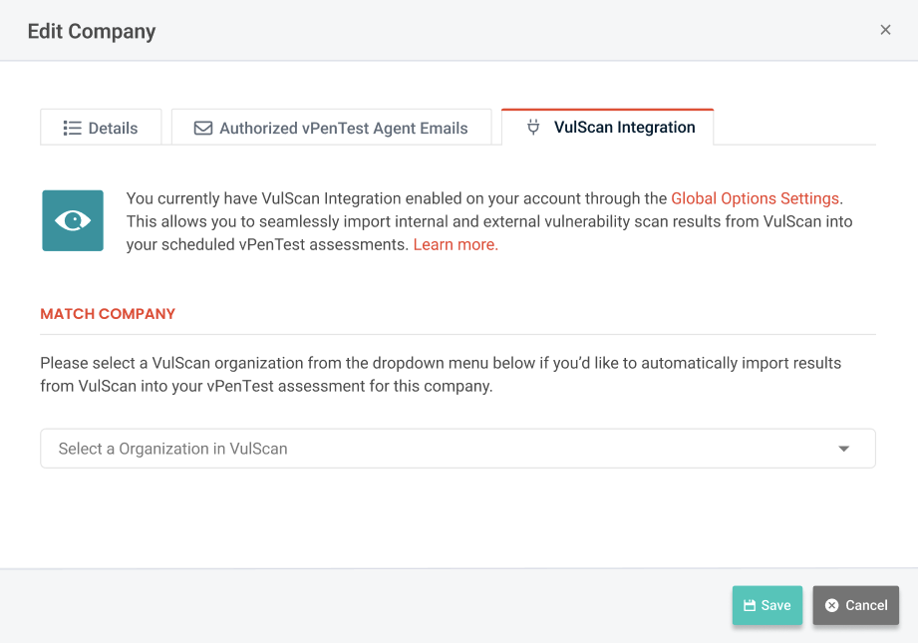Viewport: 918px width, 643px height.
Task: Switch to the Details tab
Action: 101,128
